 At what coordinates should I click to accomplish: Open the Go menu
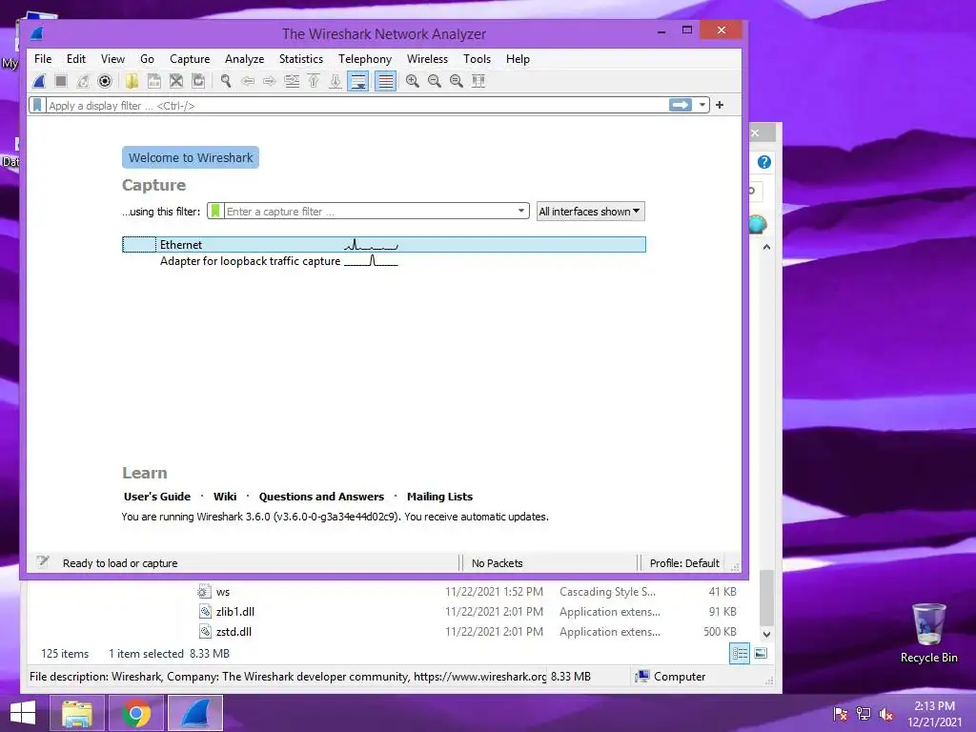click(x=147, y=58)
